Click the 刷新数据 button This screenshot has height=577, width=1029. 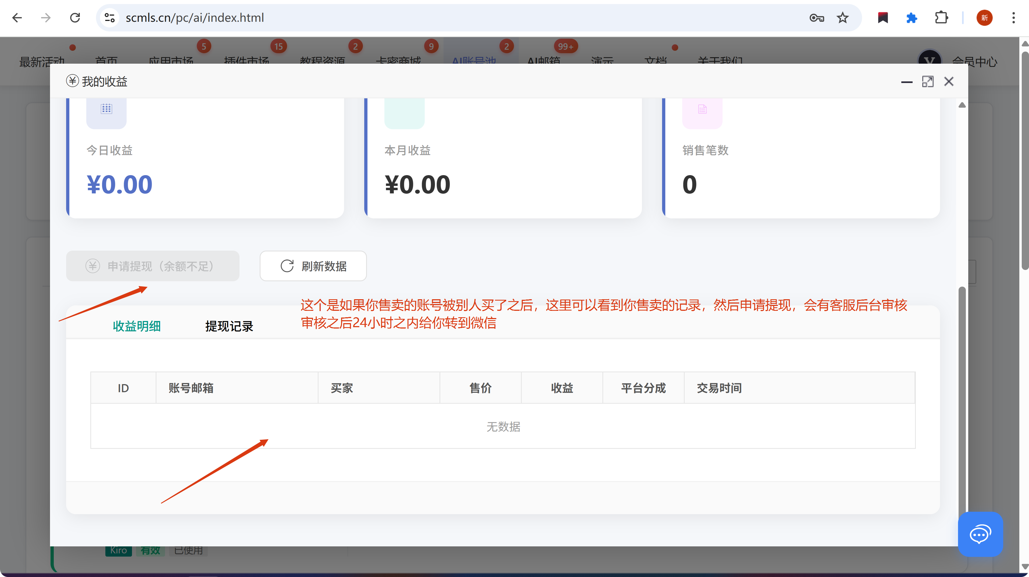click(313, 266)
